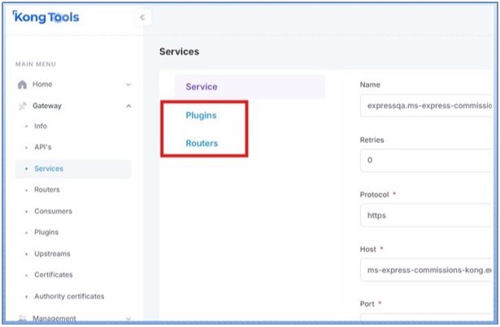Click the Protocol input field showing https
Image resolution: width=500 pixels, height=327 pixels.
pyautogui.click(x=427, y=215)
